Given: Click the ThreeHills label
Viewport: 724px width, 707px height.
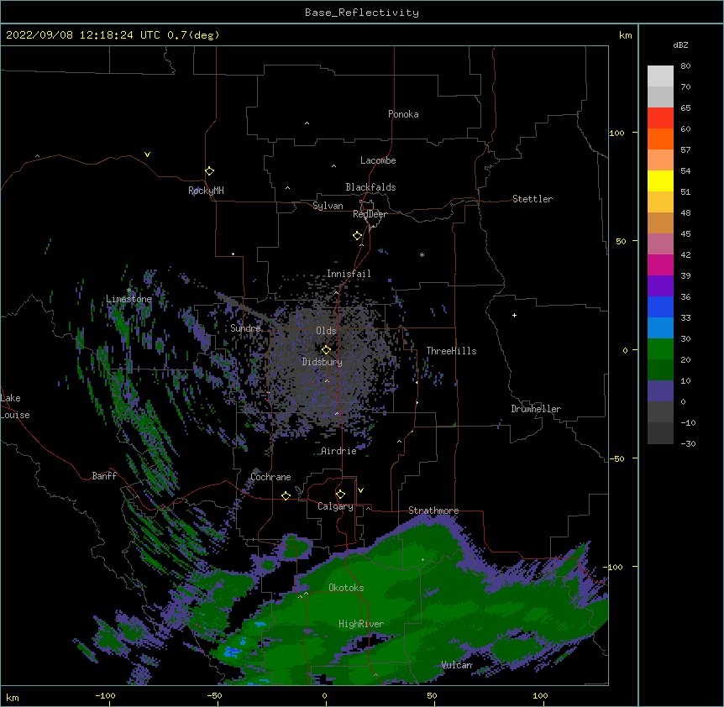Looking at the screenshot, I should [451, 351].
